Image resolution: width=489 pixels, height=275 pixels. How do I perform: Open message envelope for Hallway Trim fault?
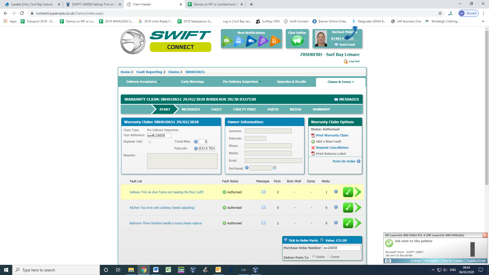pyautogui.click(x=264, y=192)
